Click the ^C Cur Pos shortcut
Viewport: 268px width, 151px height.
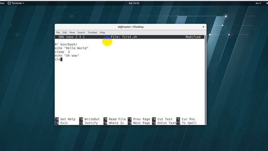click(x=186, y=119)
